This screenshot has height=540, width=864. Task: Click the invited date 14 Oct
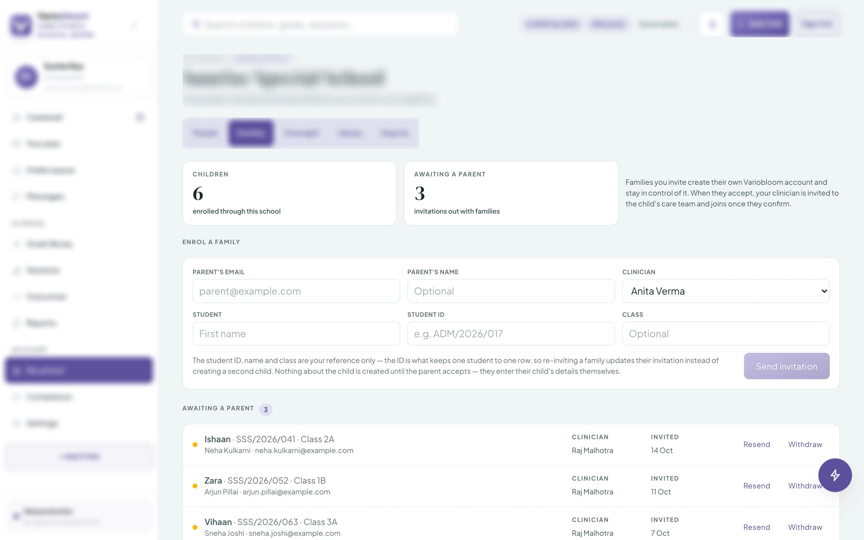[662, 450]
